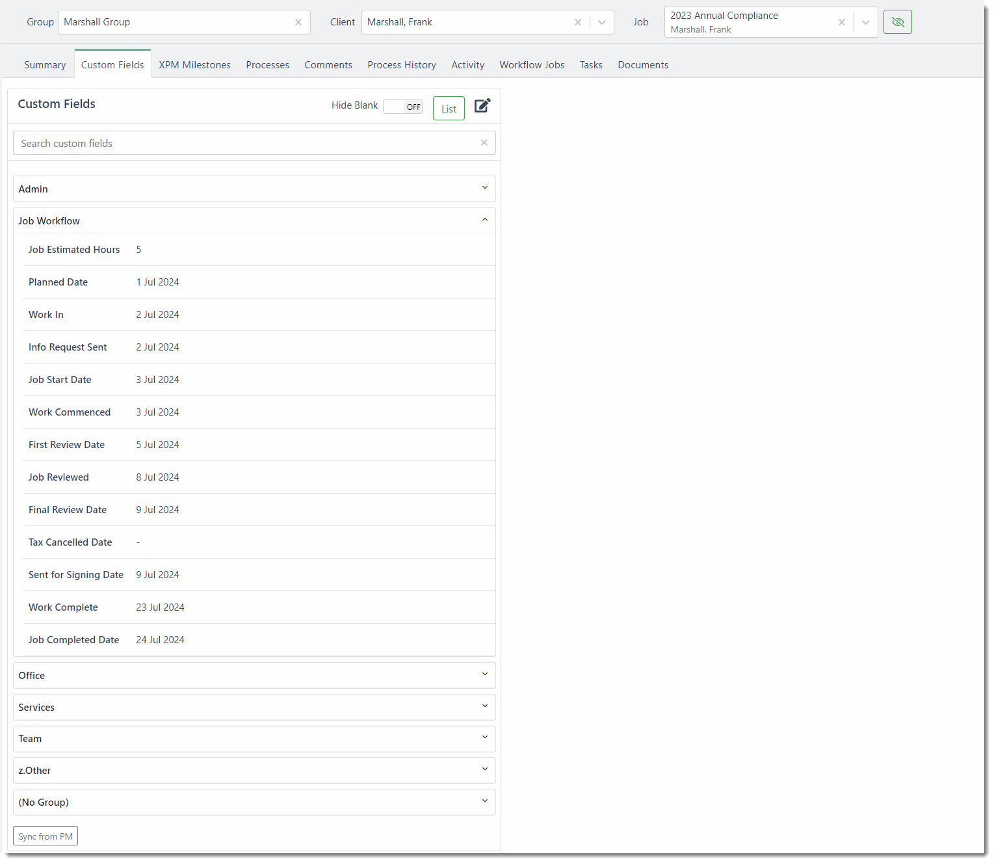Toggle the Hide Blank switch
This screenshot has height=863, width=994.
(x=403, y=107)
